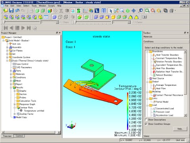Screen dimensions: 190x143
Task: Select the Model Copy tree item
Action: [x=21, y=117]
